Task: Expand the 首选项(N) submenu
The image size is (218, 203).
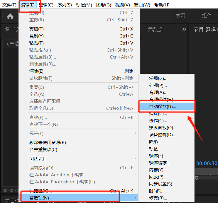Action: (79, 198)
